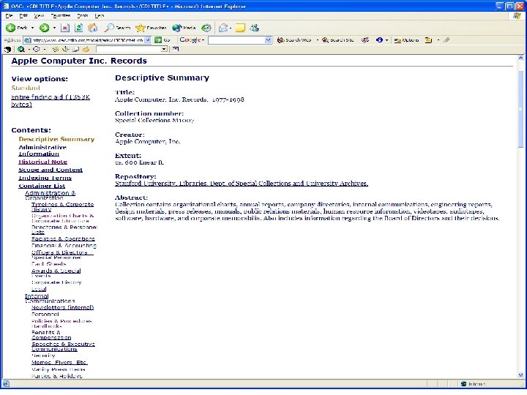Open the Tools menu
The height and width of the screenshot is (395, 527).
[x=82, y=15]
